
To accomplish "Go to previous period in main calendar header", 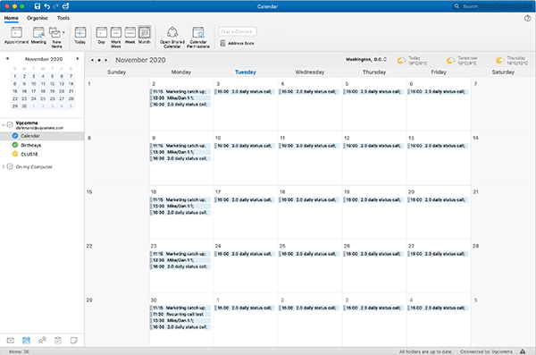I will tap(92, 60).
